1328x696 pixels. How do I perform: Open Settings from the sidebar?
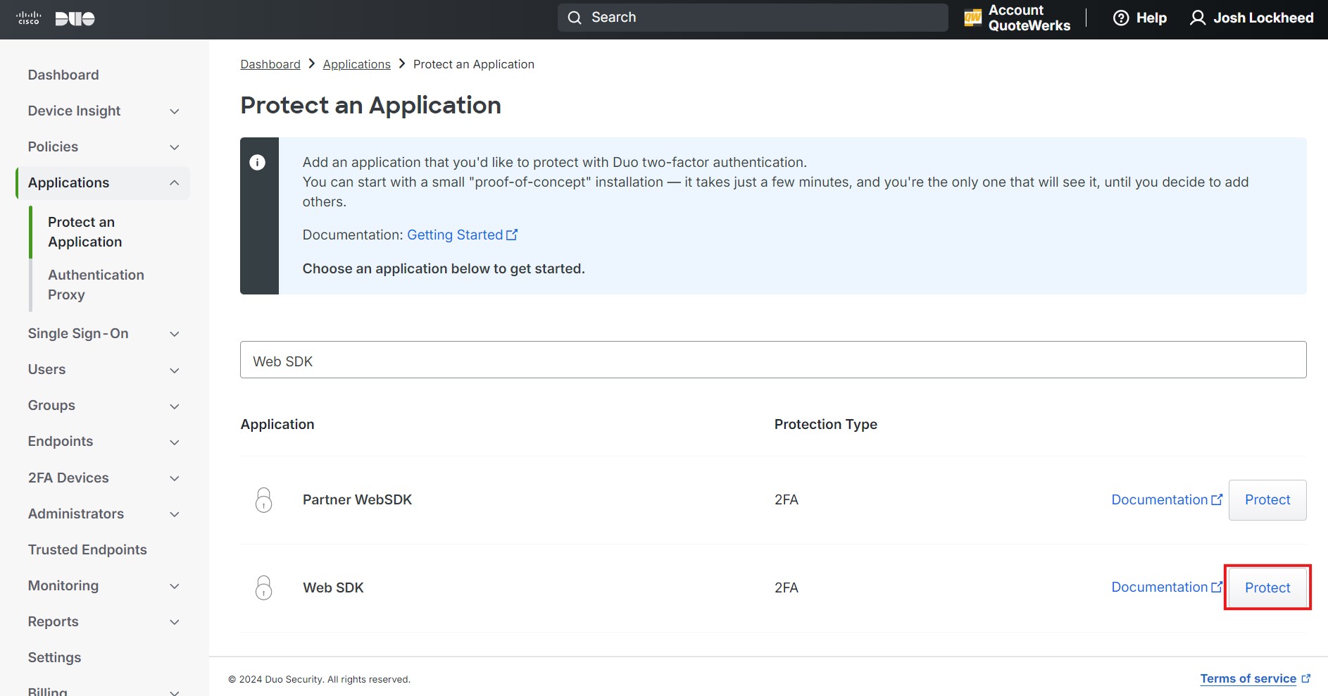click(54, 657)
